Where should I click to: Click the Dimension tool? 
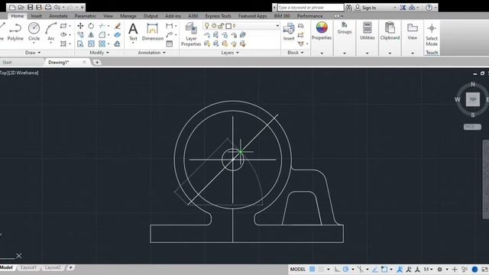pyautogui.click(x=153, y=31)
